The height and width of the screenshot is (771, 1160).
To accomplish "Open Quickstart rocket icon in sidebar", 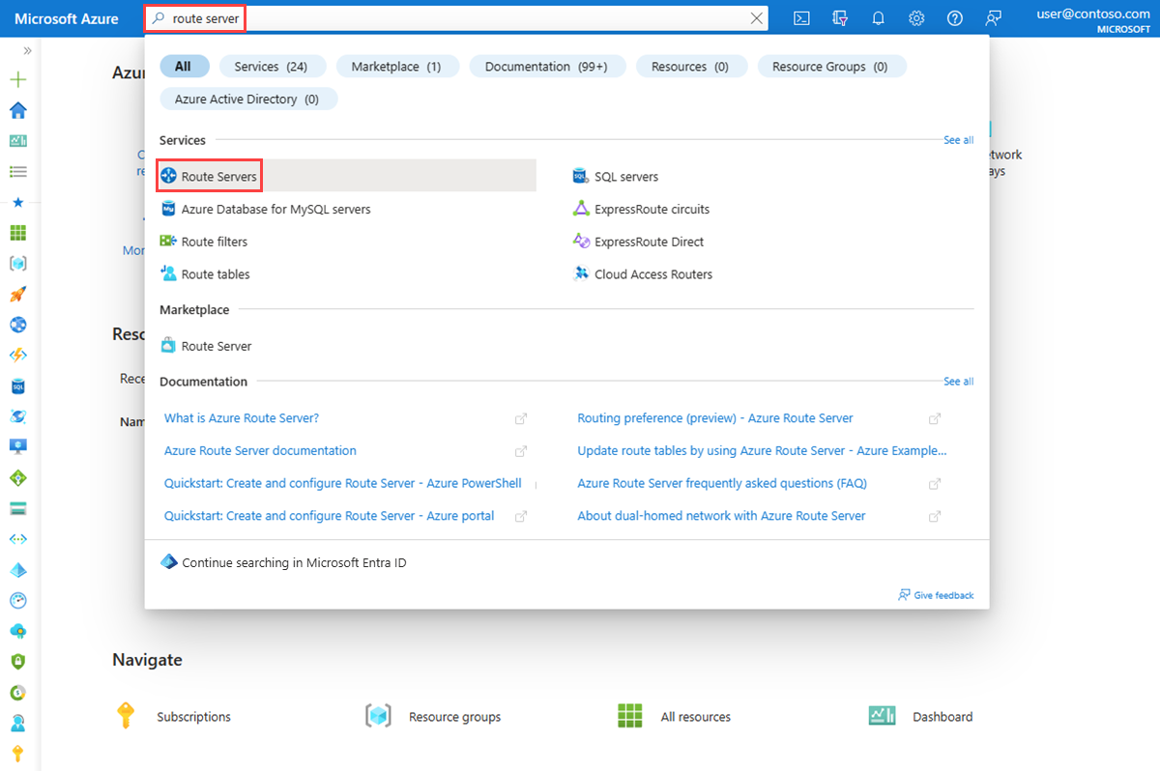I will [x=17, y=295].
